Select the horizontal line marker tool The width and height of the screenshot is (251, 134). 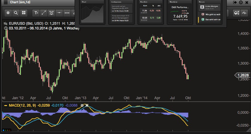59,13
